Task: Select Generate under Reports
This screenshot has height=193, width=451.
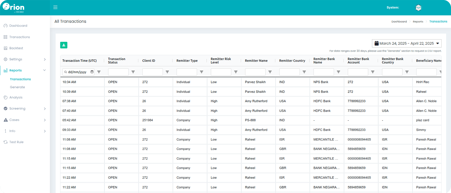Action: [x=17, y=87]
